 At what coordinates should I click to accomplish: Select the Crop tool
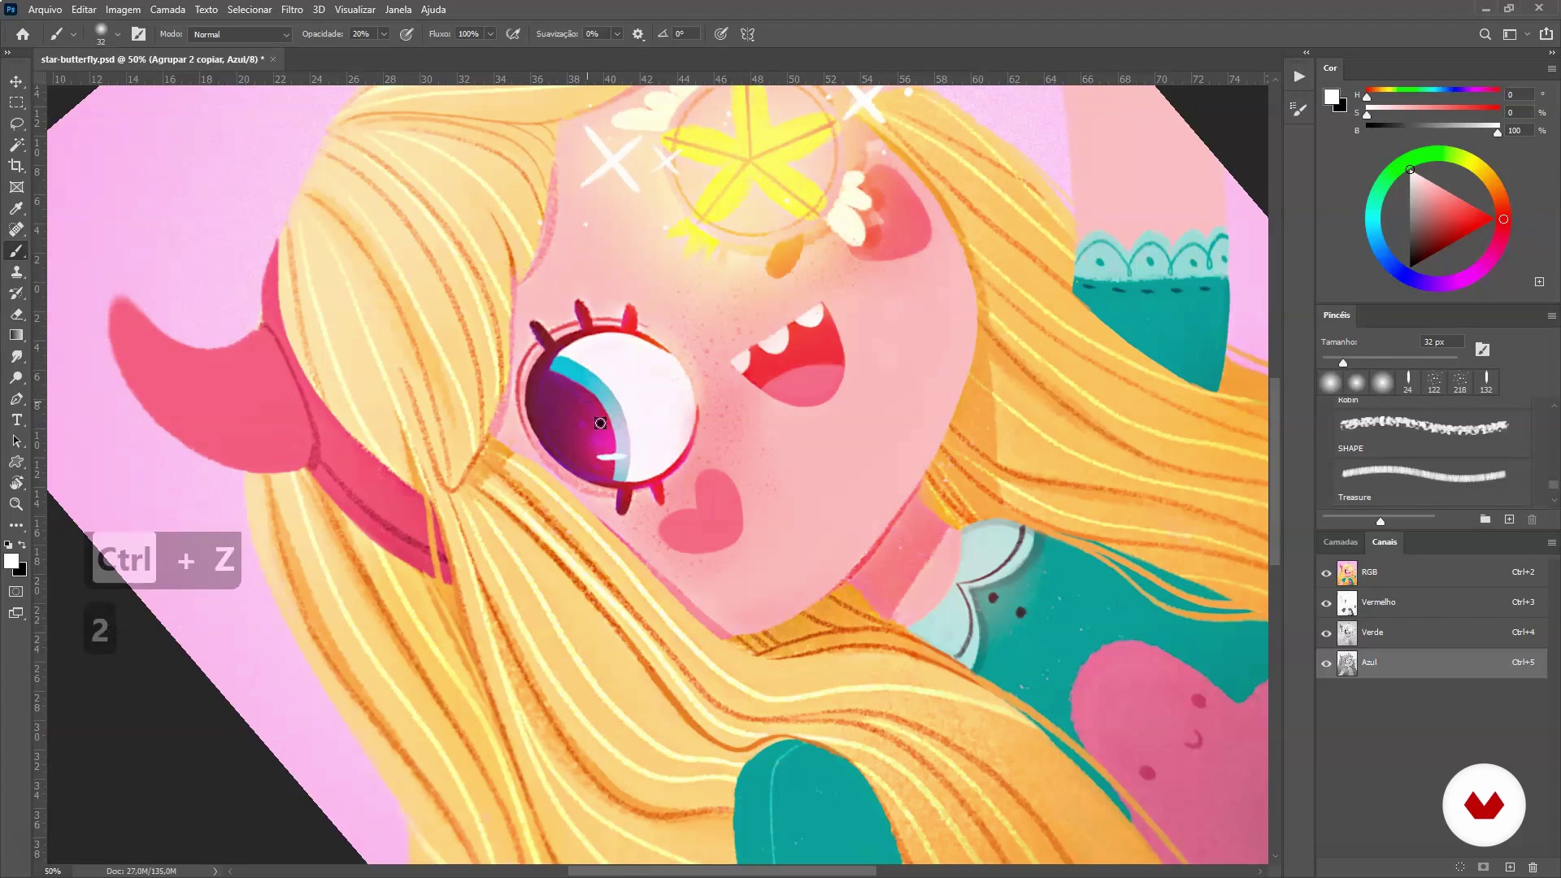click(x=16, y=166)
